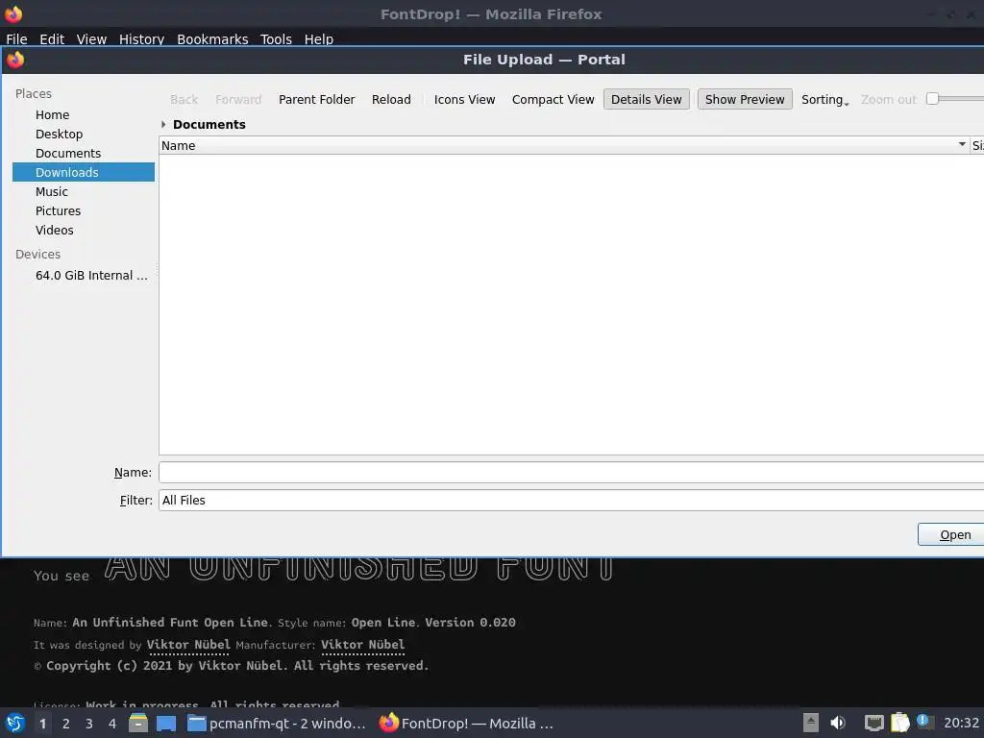984x738 pixels.
Task: Switch to Icons View
Action: [x=464, y=99]
